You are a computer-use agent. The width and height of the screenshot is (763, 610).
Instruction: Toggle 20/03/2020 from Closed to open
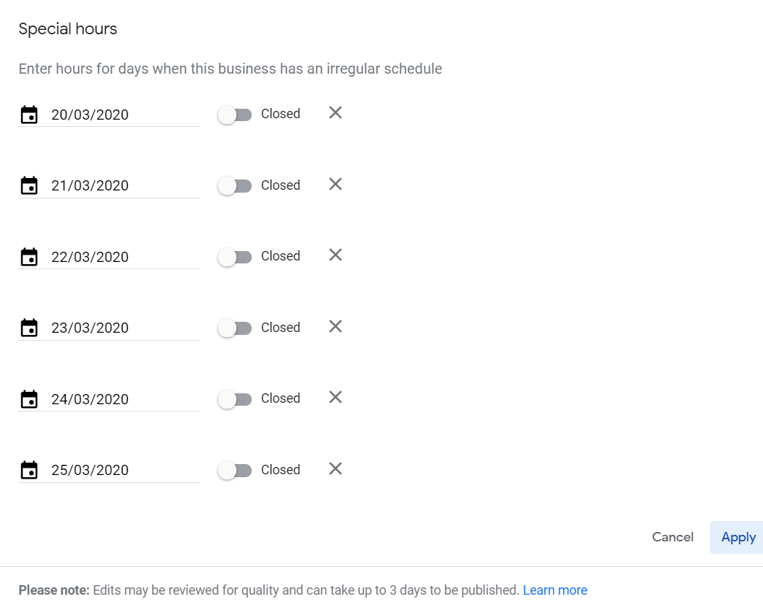tap(235, 115)
